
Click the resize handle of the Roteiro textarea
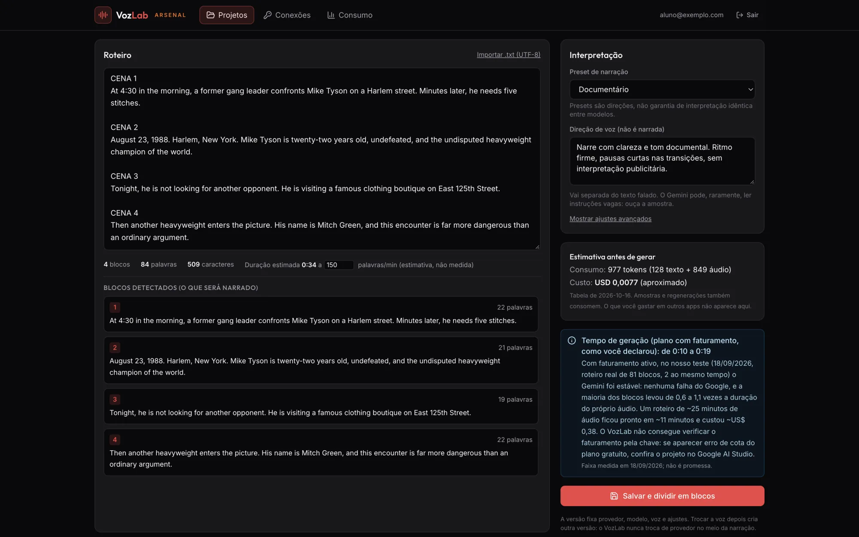[x=537, y=247]
